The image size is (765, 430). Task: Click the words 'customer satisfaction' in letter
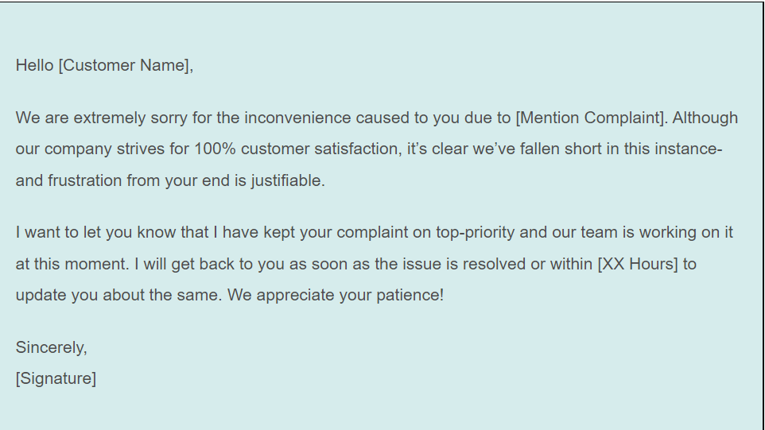321,149
